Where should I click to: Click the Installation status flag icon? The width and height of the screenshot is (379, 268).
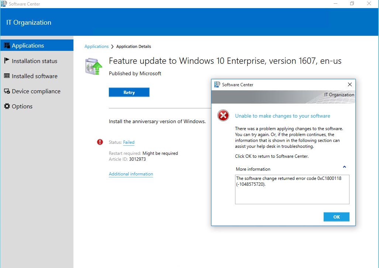tap(7, 60)
